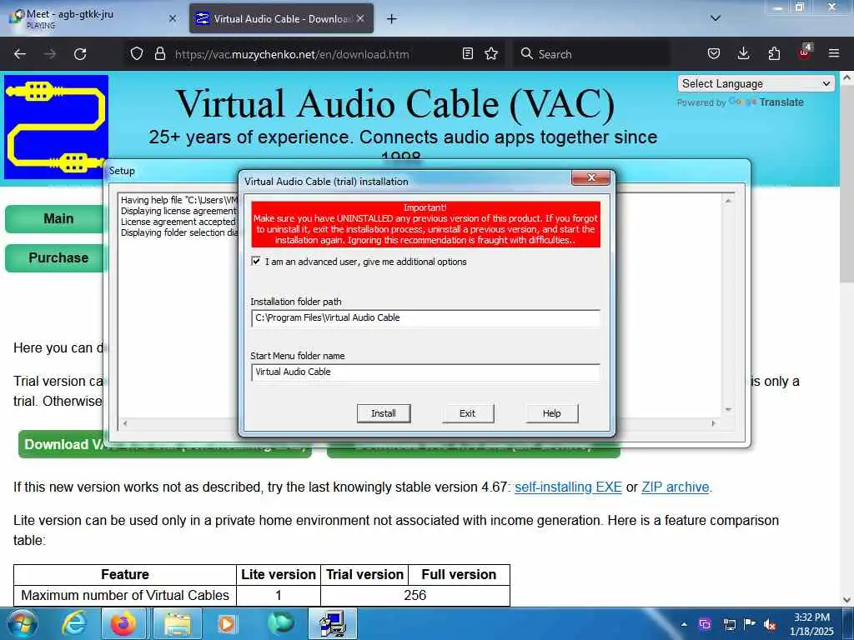Close the VAC trial installation dialog

[591, 177]
